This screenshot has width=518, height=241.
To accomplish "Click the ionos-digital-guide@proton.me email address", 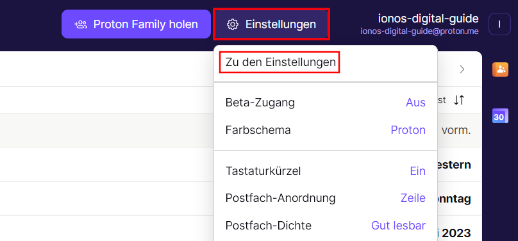I will pos(419,31).
